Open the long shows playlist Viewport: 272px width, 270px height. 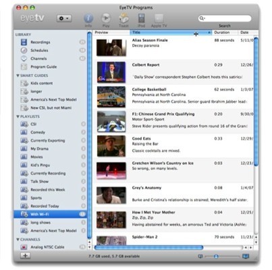tap(40, 223)
